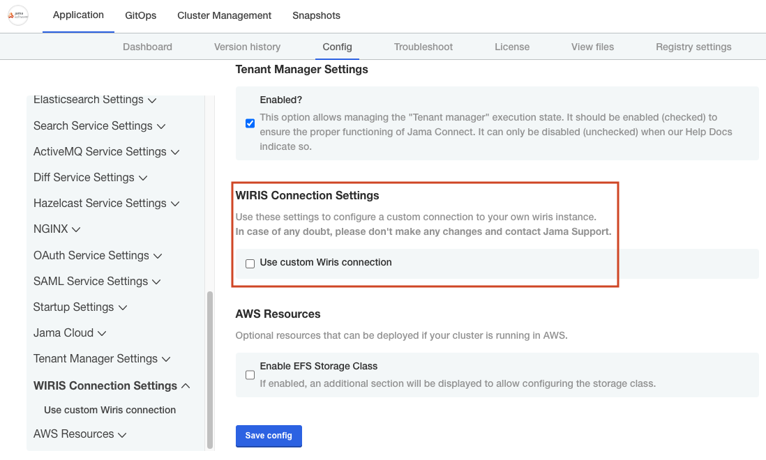Open Cluster Management tab
This screenshot has width=766, height=460.
224,15
